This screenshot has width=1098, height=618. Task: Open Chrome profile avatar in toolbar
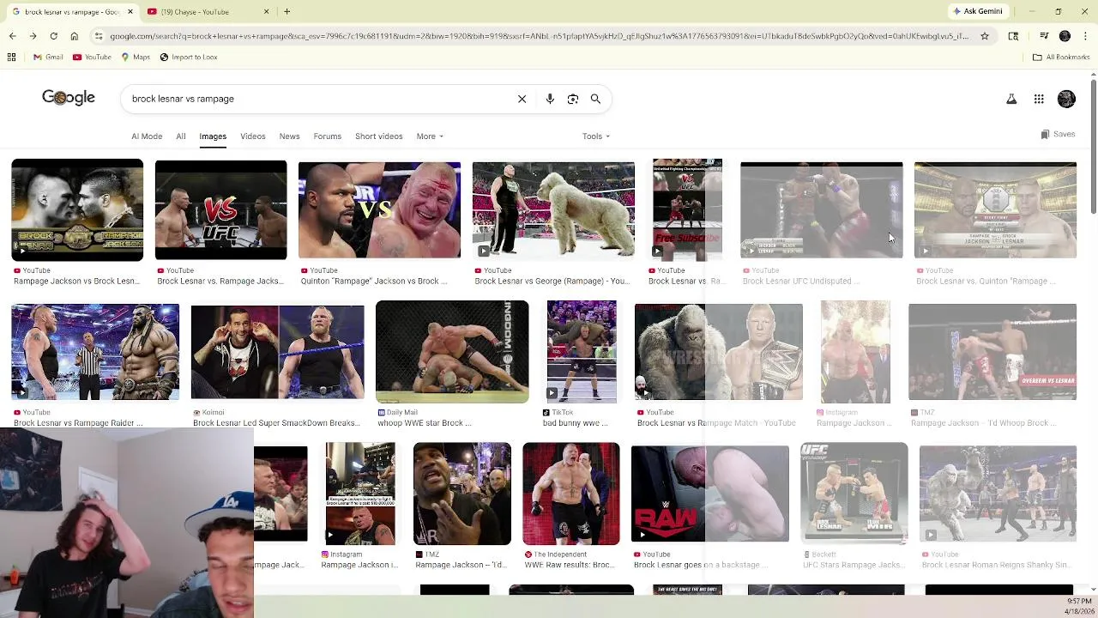(1065, 36)
